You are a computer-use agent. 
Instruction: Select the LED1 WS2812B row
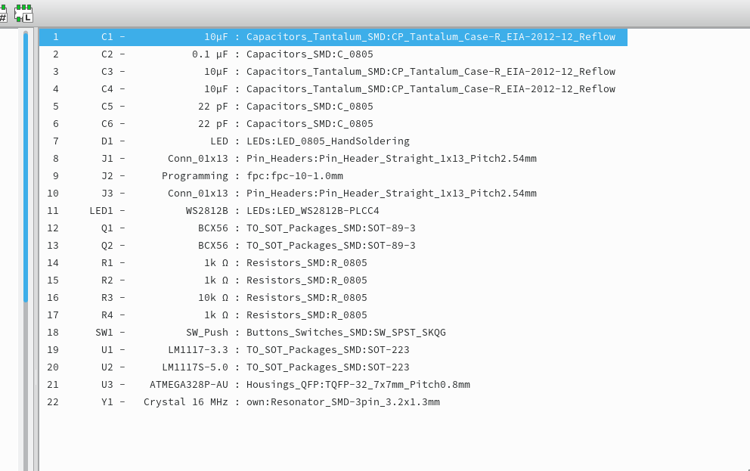(333, 210)
